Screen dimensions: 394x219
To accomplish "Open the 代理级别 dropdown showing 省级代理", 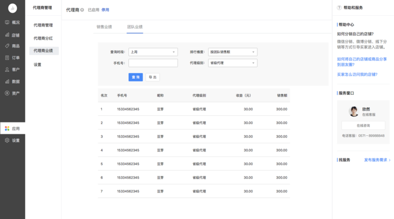I will pyautogui.click(x=232, y=63).
